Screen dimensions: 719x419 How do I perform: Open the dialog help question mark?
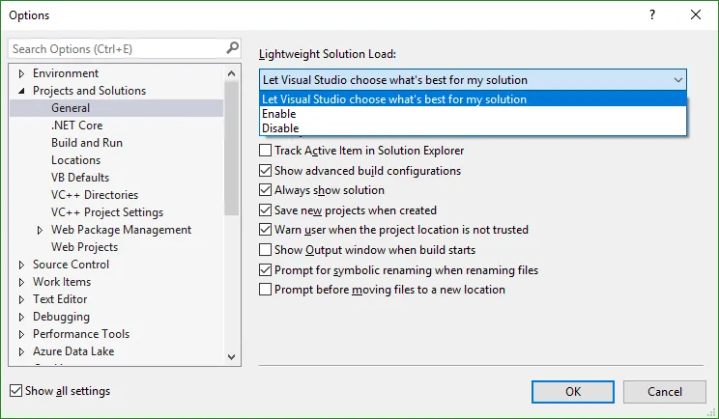652,14
